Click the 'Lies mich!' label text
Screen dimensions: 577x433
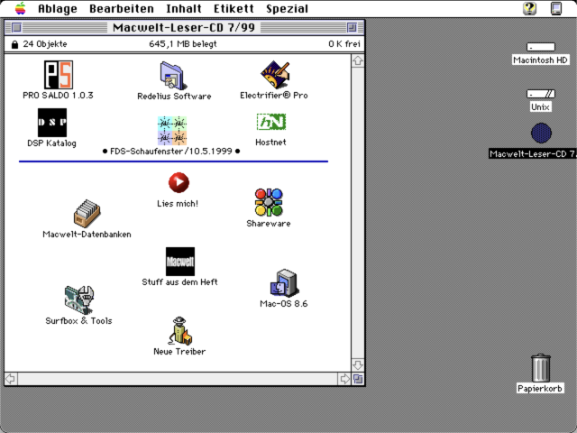(178, 204)
